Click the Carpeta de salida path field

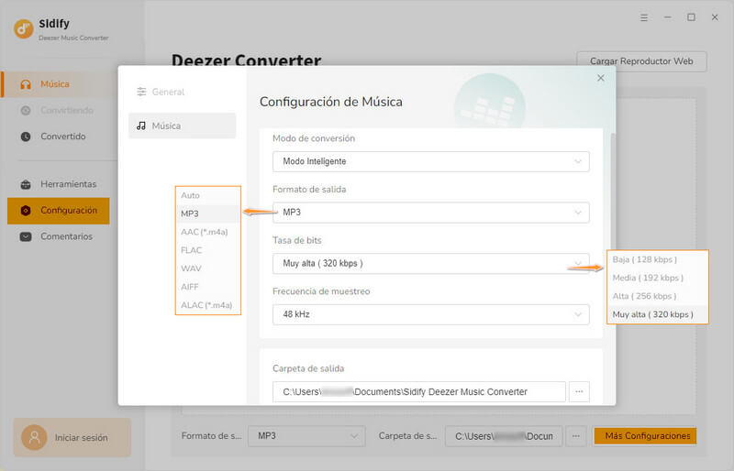coord(419,392)
